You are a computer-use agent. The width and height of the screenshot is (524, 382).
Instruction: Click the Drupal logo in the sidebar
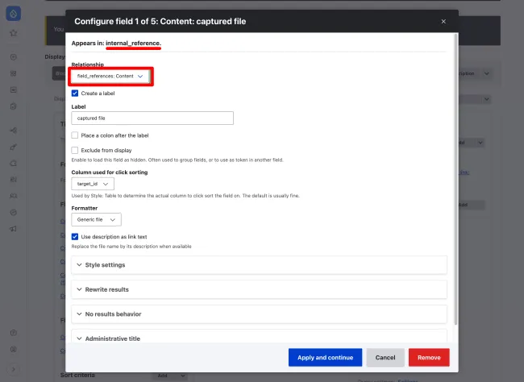pos(13,13)
